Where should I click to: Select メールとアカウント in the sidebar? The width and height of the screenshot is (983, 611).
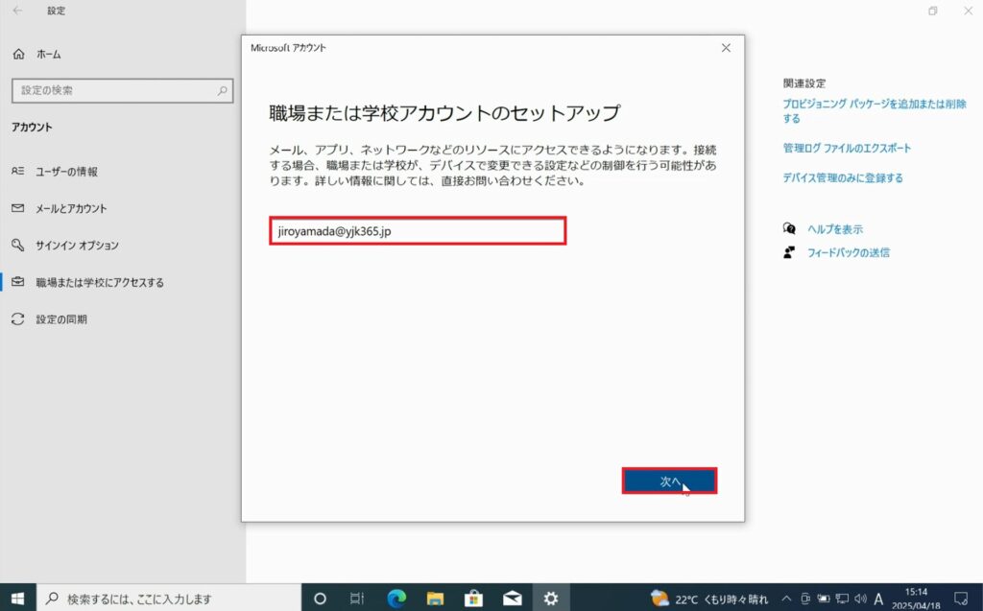71,208
